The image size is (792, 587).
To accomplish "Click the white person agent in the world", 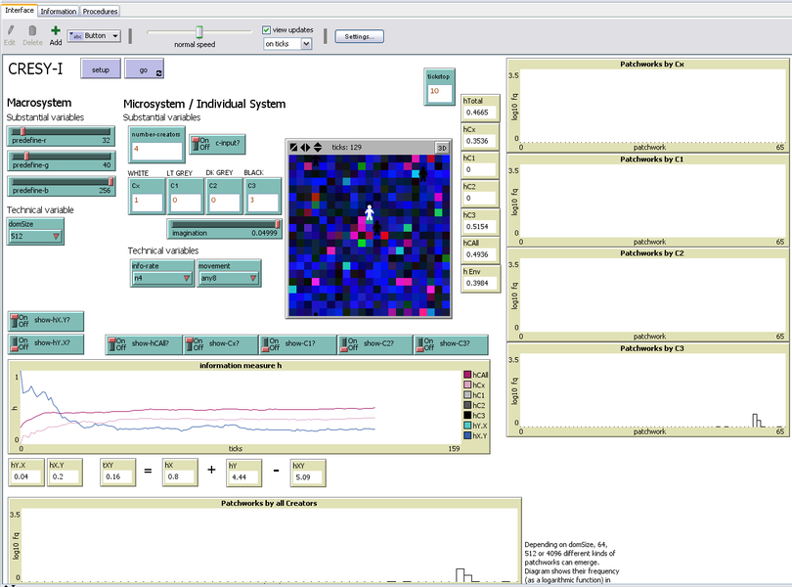I will [x=370, y=212].
